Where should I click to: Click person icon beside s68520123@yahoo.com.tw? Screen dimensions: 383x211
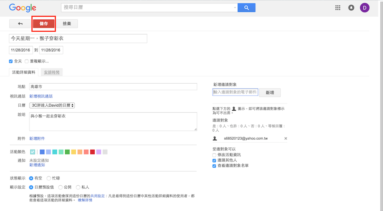click(x=215, y=138)
